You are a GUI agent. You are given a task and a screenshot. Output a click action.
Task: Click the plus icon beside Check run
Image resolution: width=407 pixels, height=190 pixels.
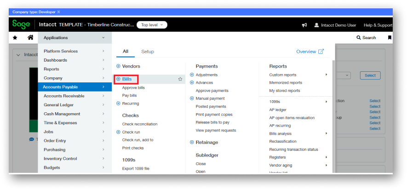pos(118,132)
